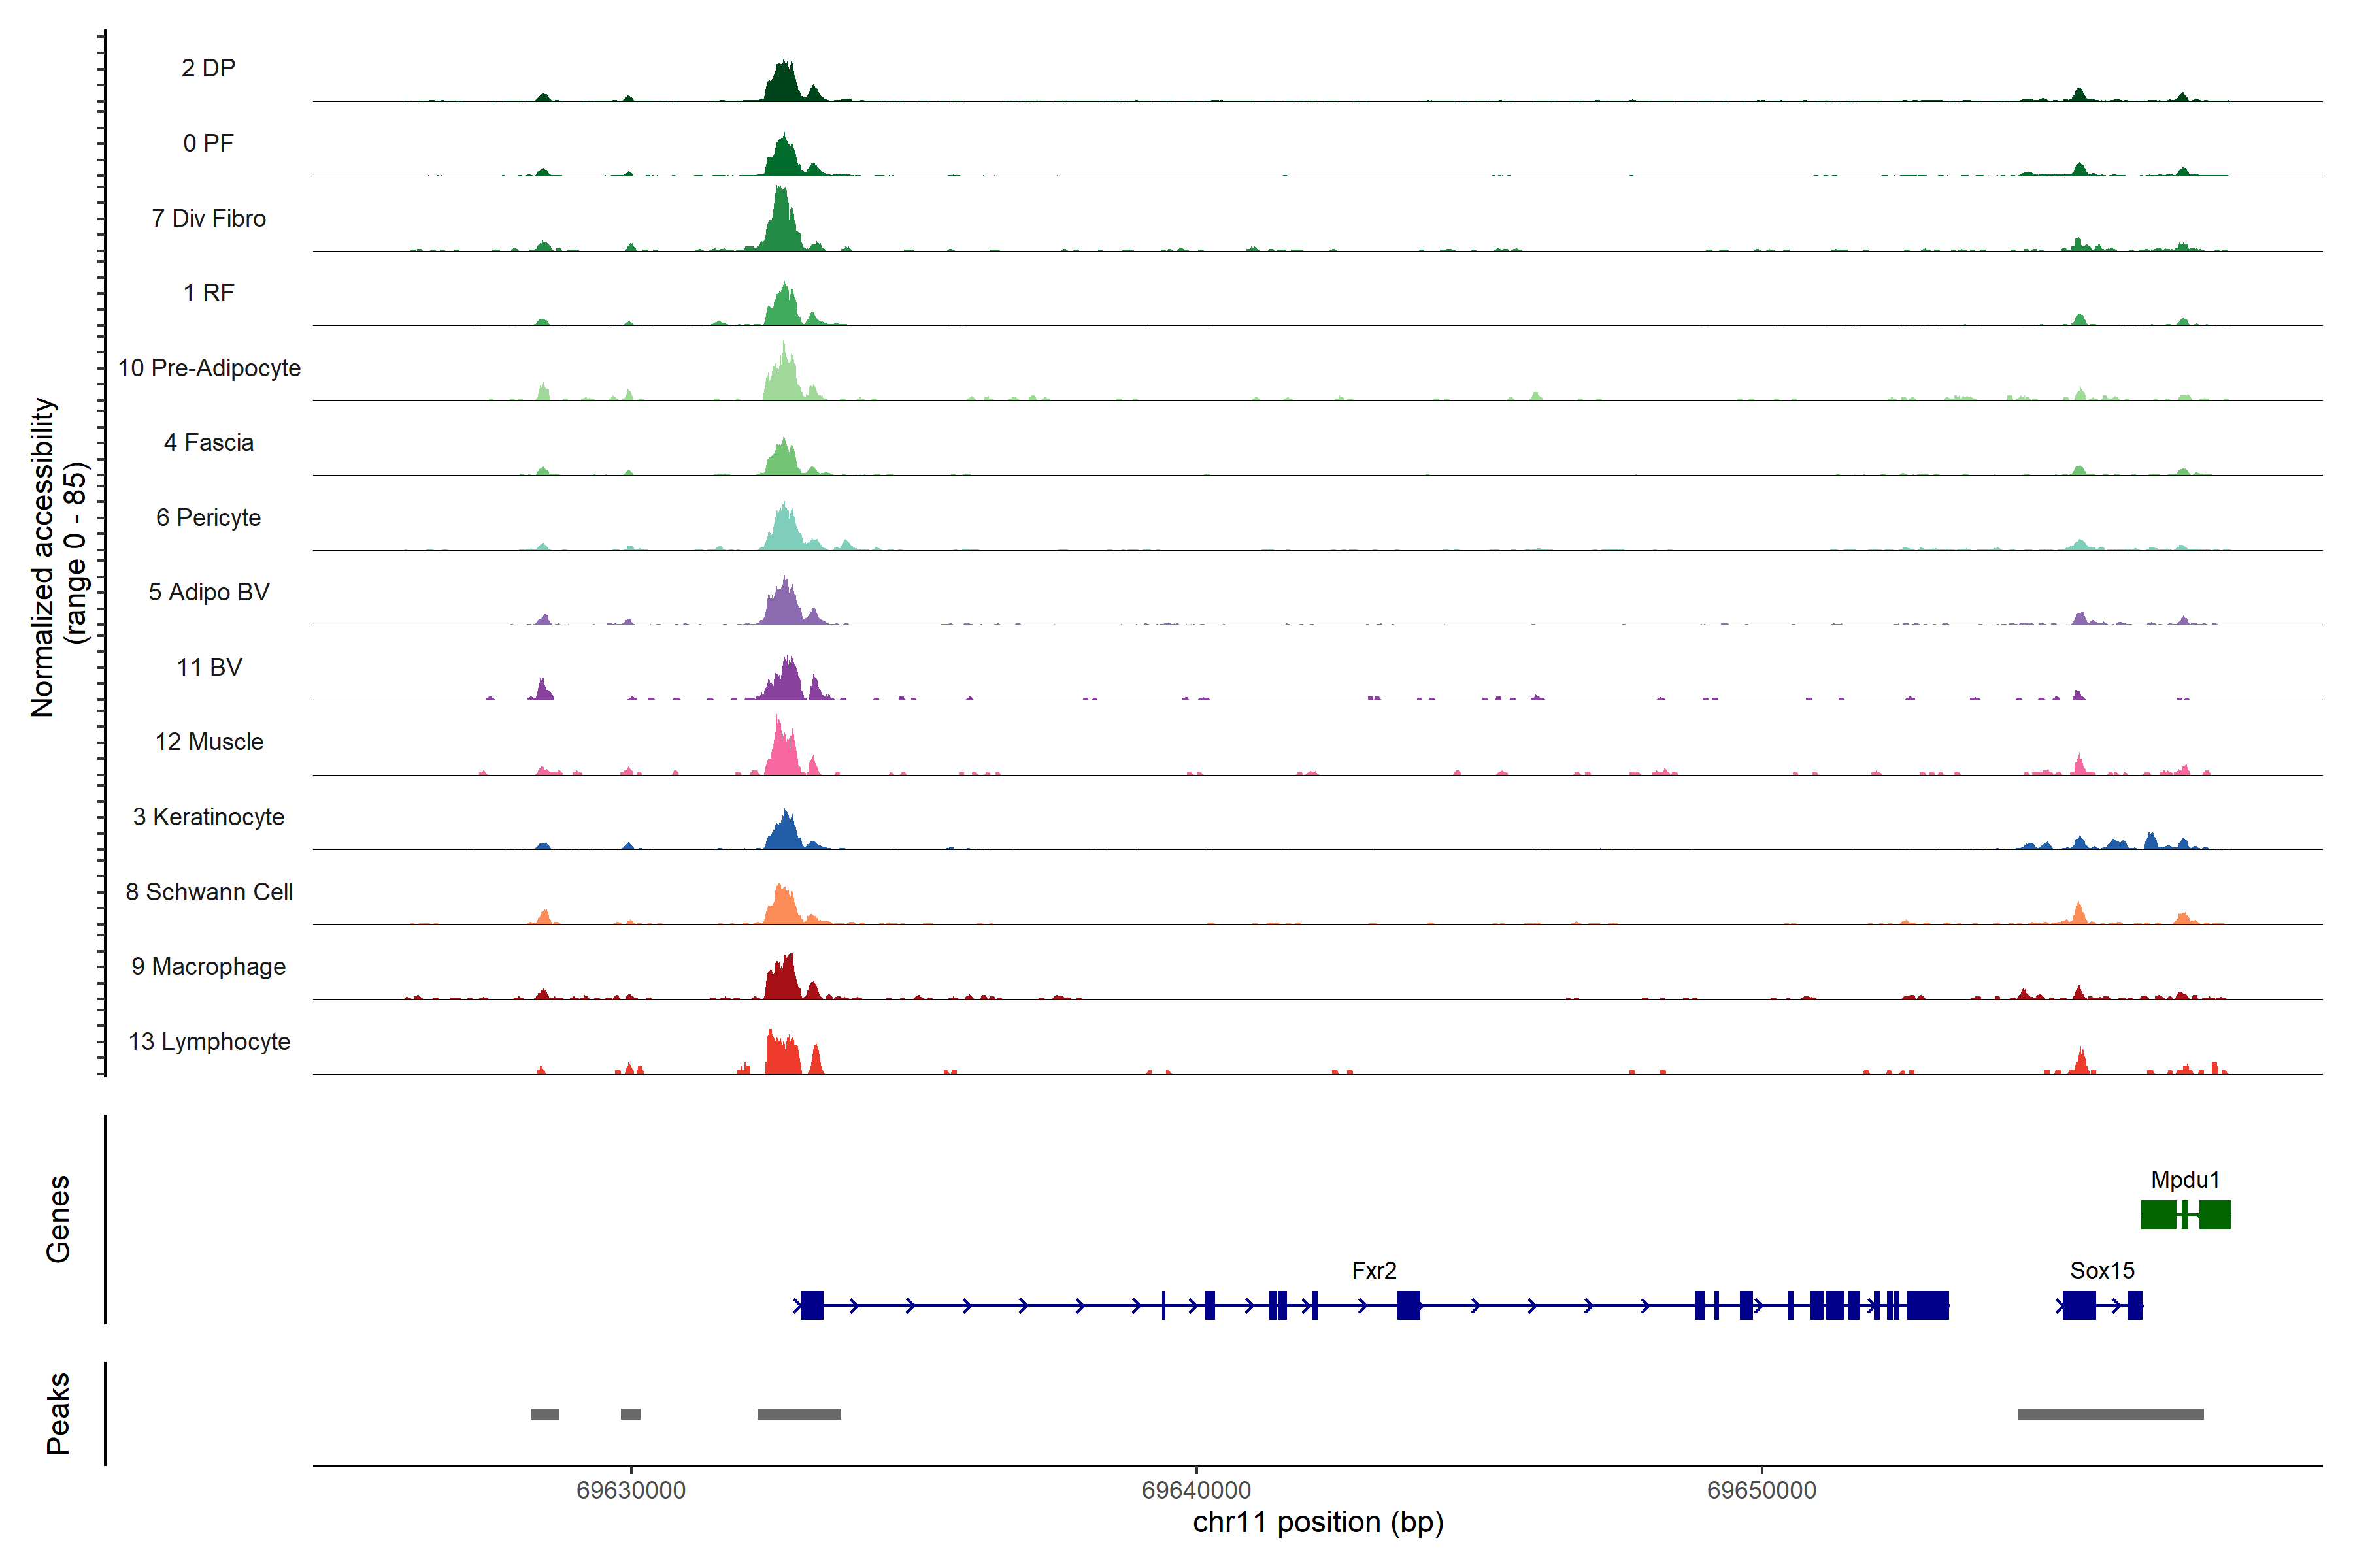Click the 12 Muscle pink main peak
Image resolution: width=2353 pixels, height=1568 pixels.
coord(782,755)
